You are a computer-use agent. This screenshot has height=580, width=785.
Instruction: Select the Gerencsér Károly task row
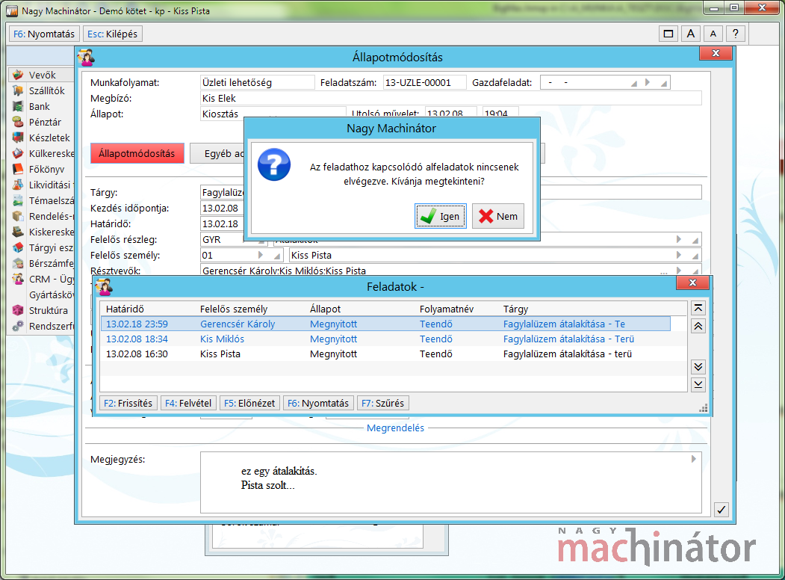point(385,324)
